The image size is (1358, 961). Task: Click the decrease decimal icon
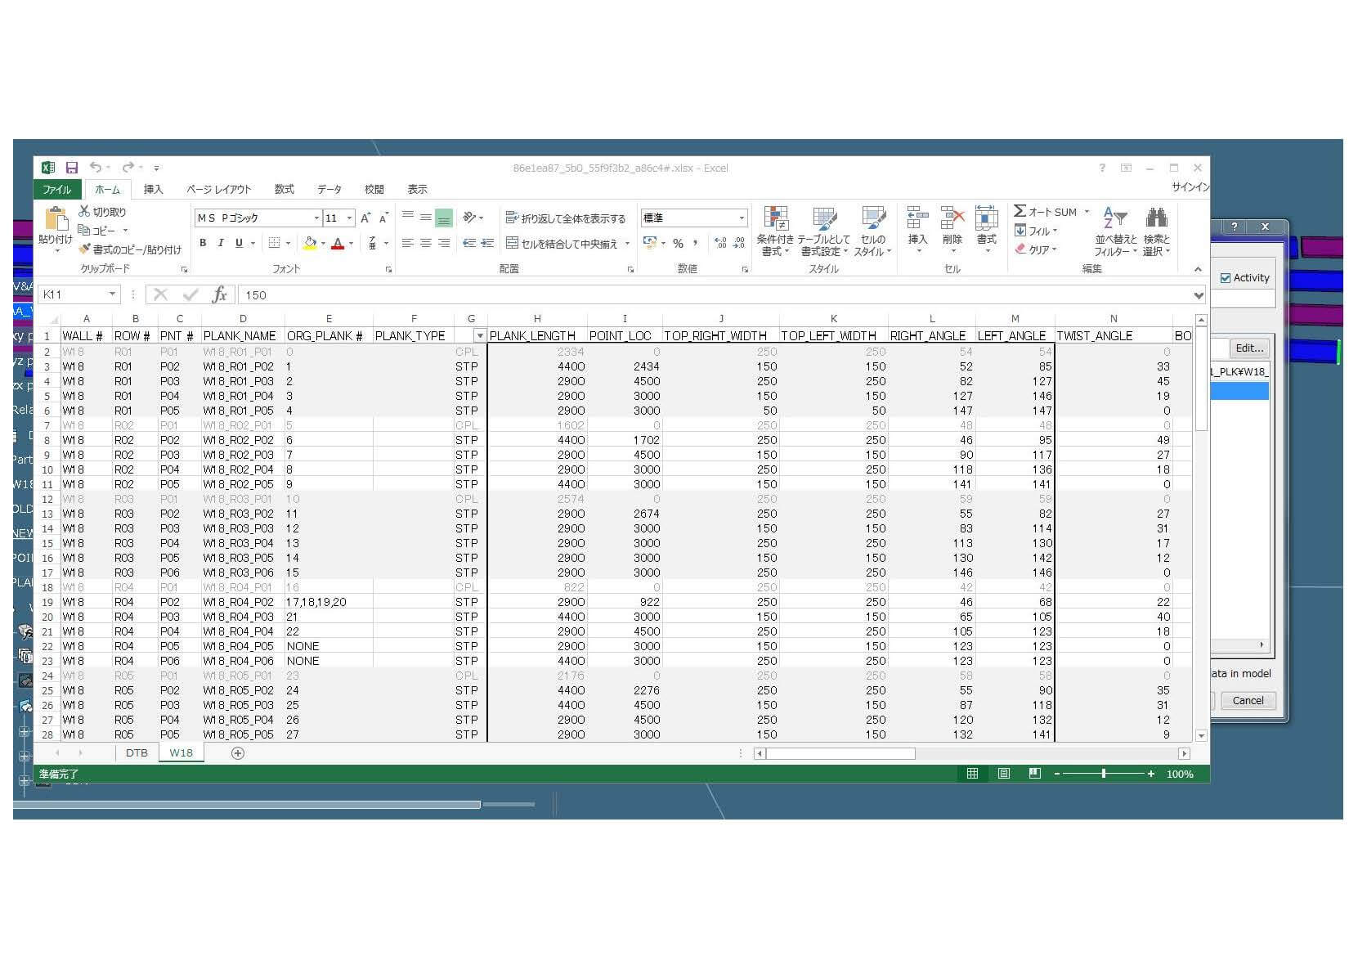[x=739, y=243]
